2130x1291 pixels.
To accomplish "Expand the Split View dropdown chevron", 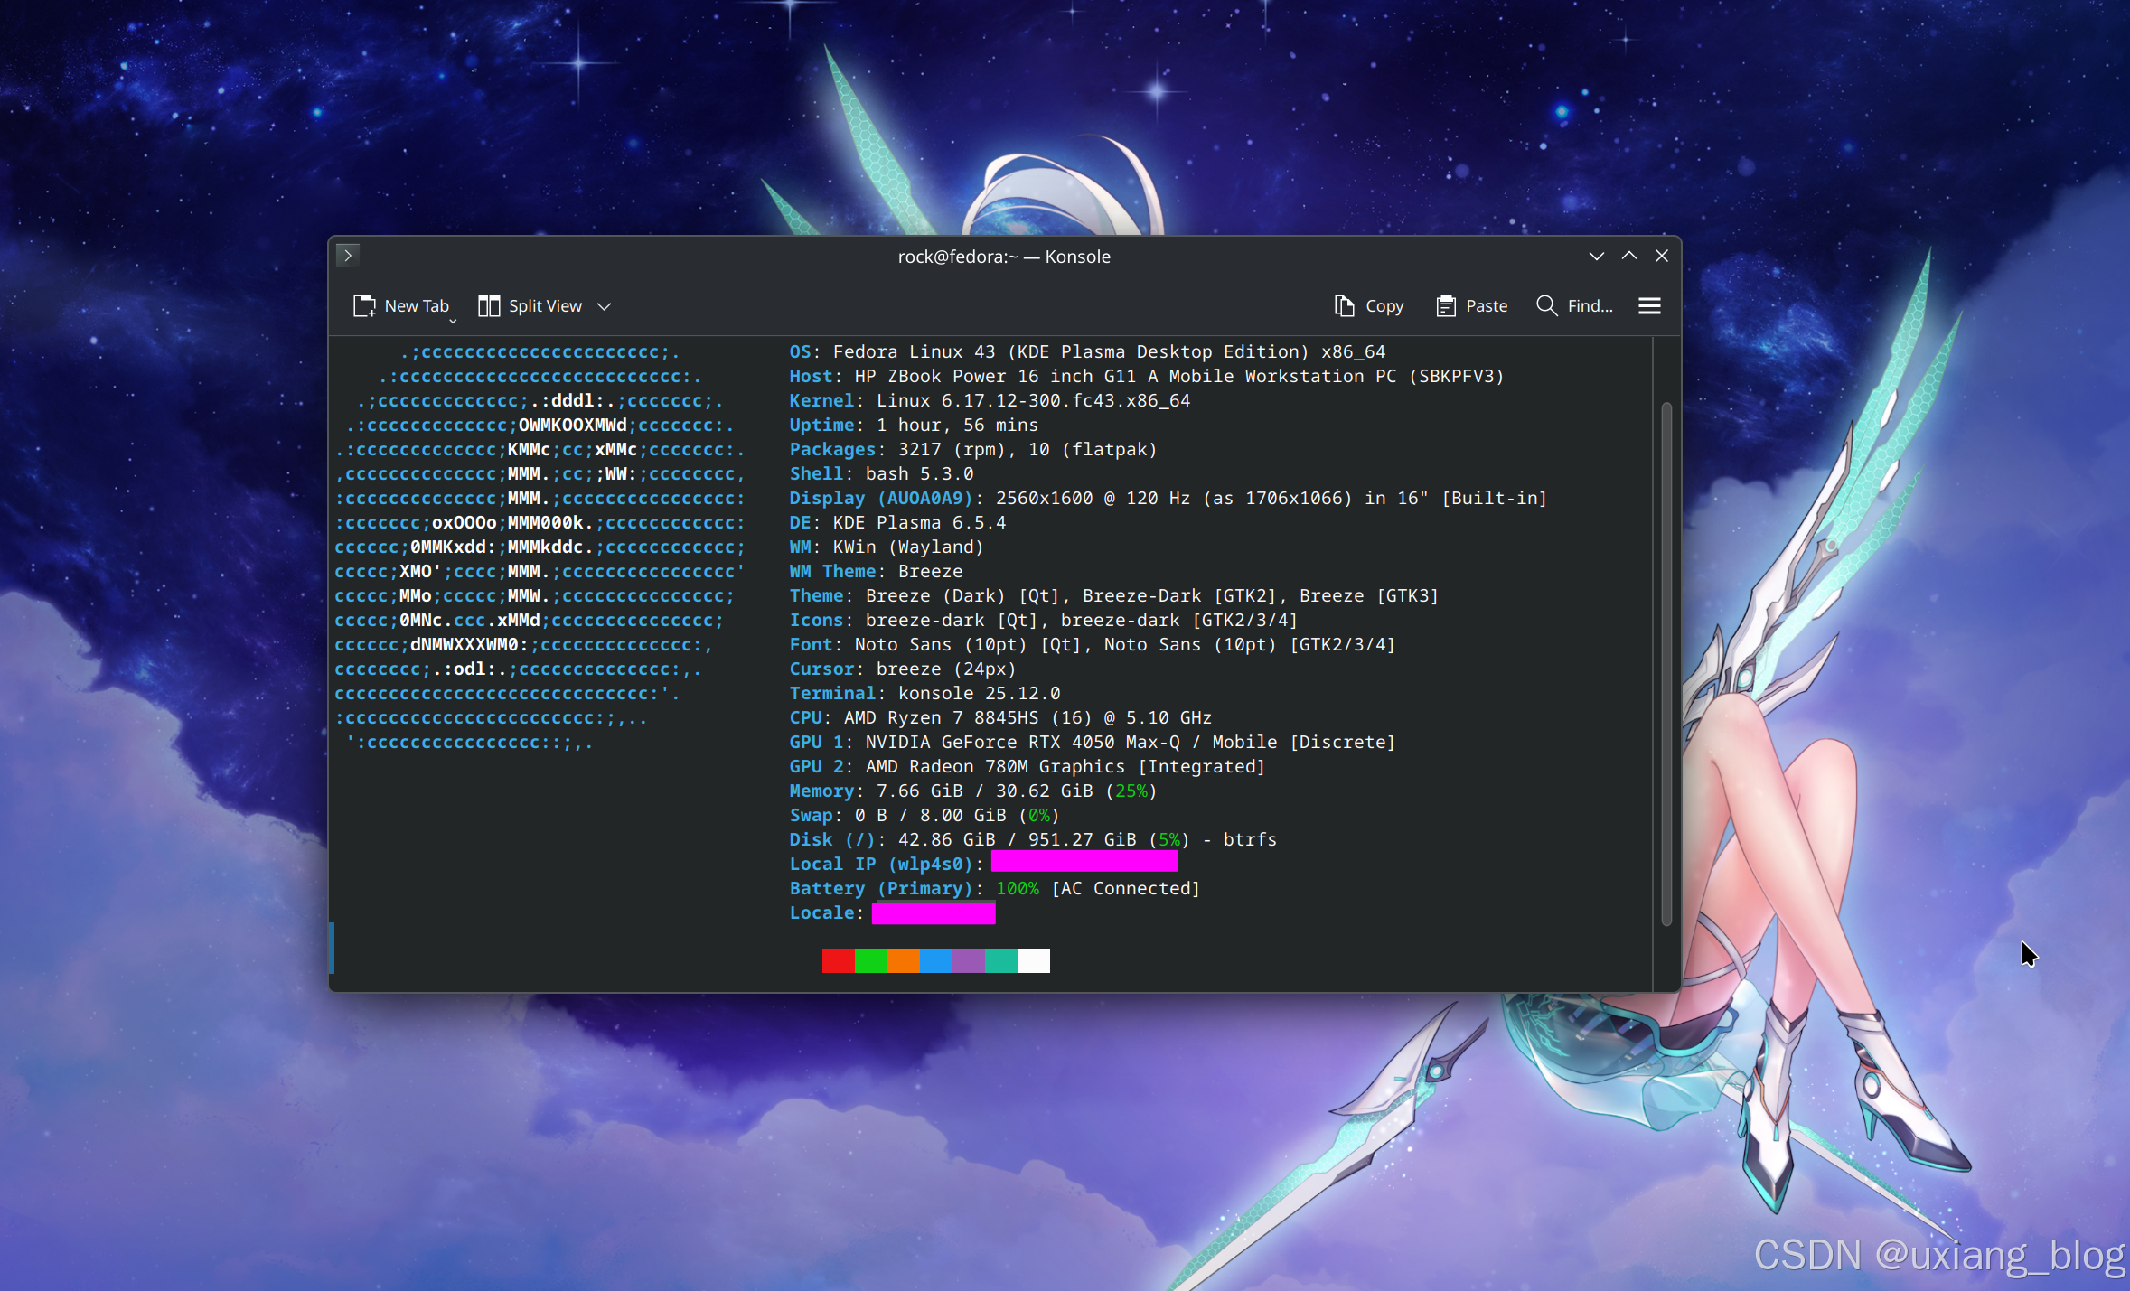I will [605, 307].
